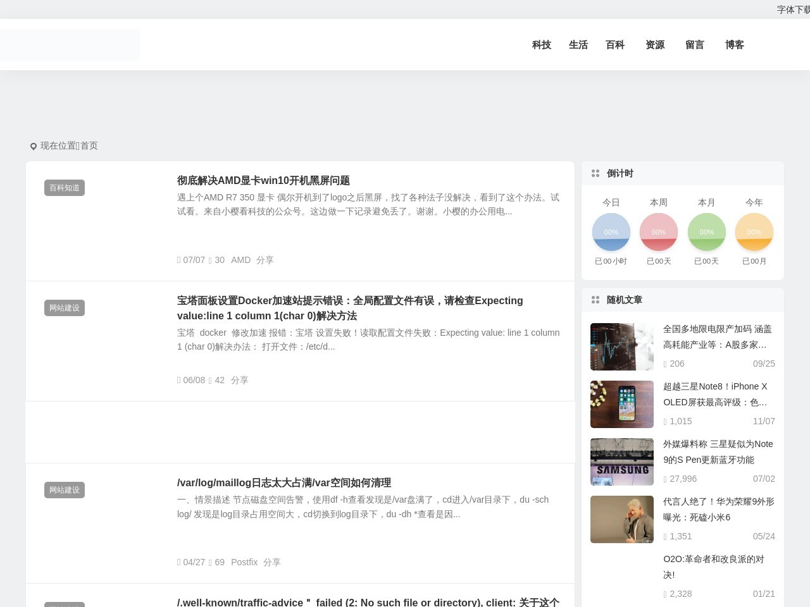Click the grid icon next to 倒计时
The height and width of the screenshot is (607, 810).
click(x=595, y=173)
